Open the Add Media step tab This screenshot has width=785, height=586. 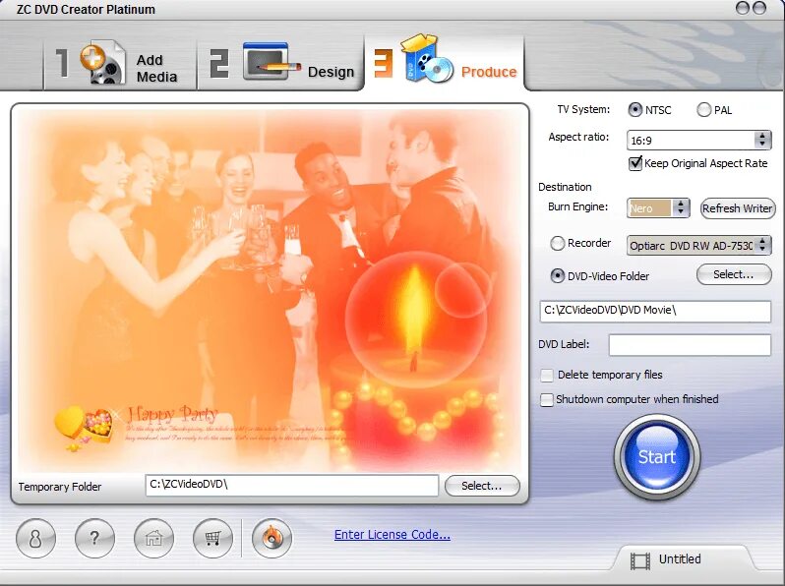coord(119,63)
